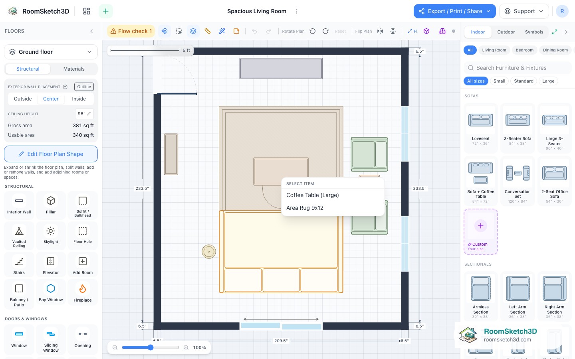Click the magic wand auto-arrange tool
The image size is (575, 359).
[222, 31]
